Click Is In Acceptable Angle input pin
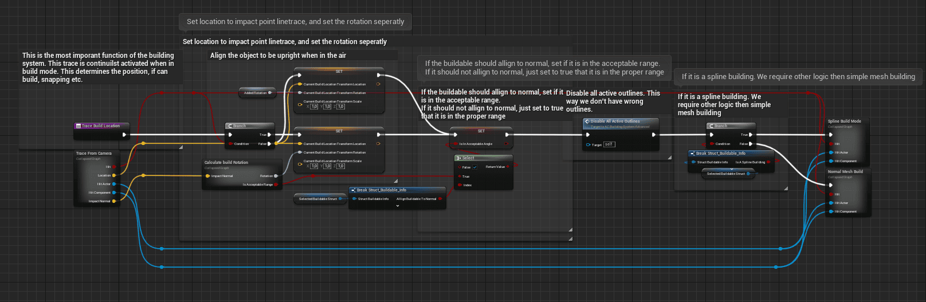 [456, 144]
